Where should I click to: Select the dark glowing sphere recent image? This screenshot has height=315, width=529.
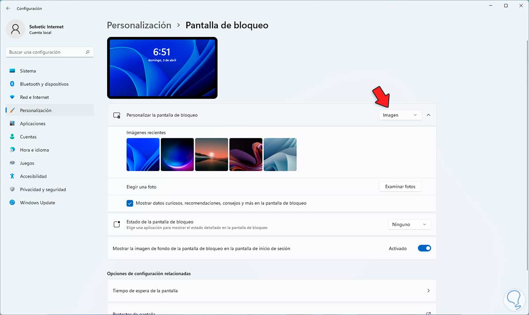(177, 155)
